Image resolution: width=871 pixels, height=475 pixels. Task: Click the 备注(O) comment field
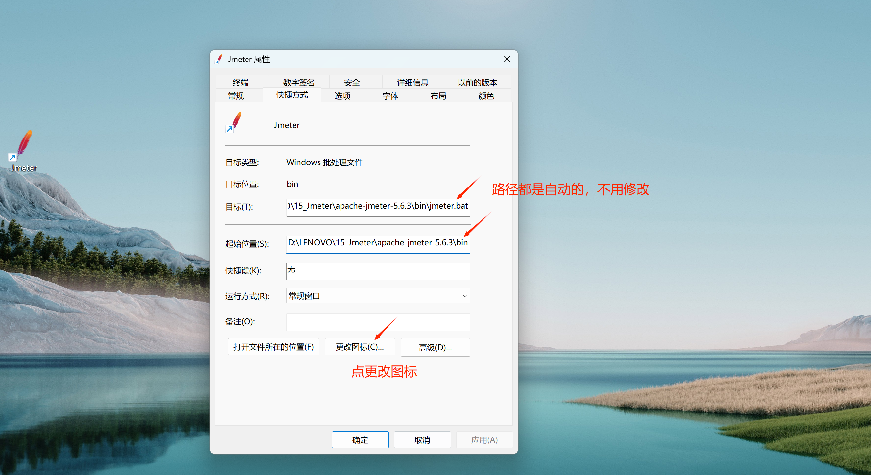[378, 322]
